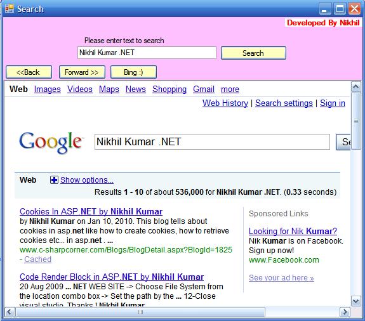Expand the 'more' navigation link
365x321 pixels.
click(230, 89)
